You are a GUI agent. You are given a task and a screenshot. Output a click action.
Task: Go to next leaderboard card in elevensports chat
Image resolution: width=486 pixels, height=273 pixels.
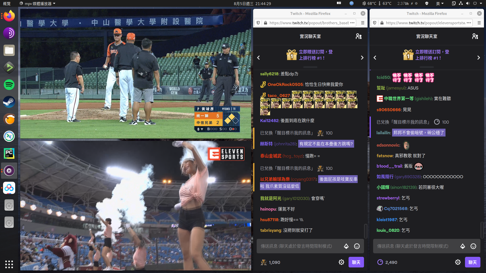pyautogui.click(x=479, y=58)
